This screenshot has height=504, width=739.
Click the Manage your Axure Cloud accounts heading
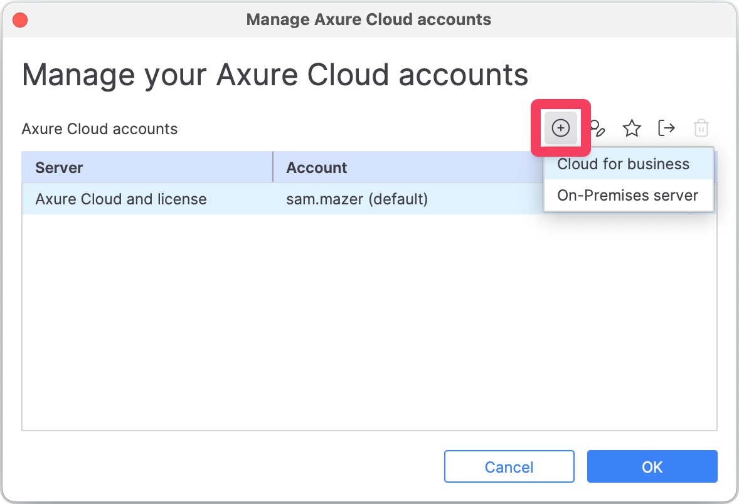(x=275, y=75)
